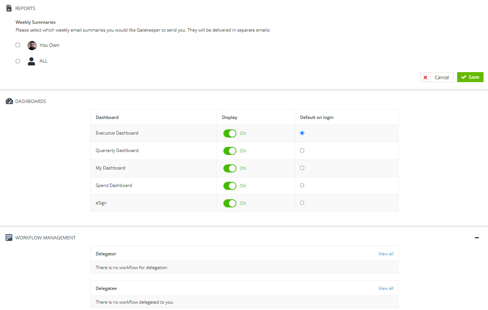
Task: Toggle Quarterly Dashboard display switch
Action: click(x=230, y=151)
